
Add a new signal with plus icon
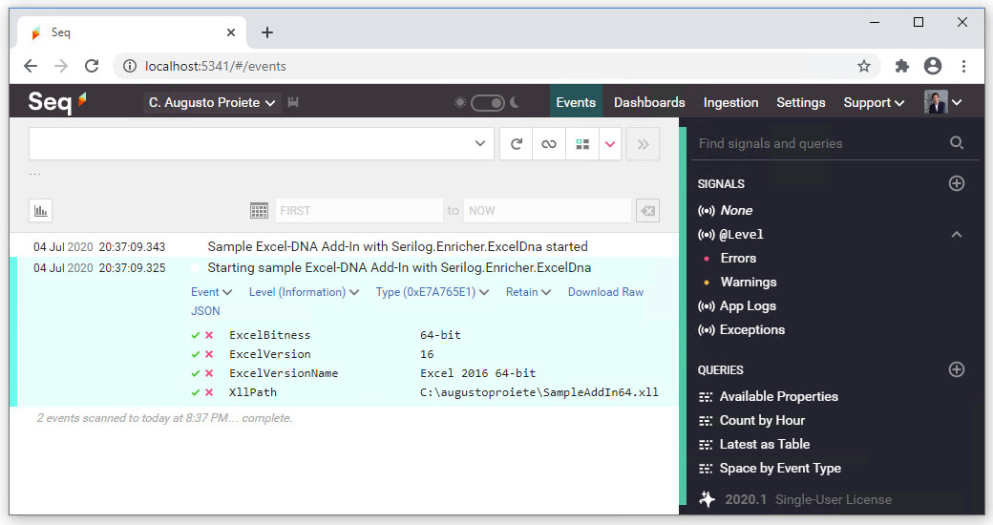click(957, 183)
